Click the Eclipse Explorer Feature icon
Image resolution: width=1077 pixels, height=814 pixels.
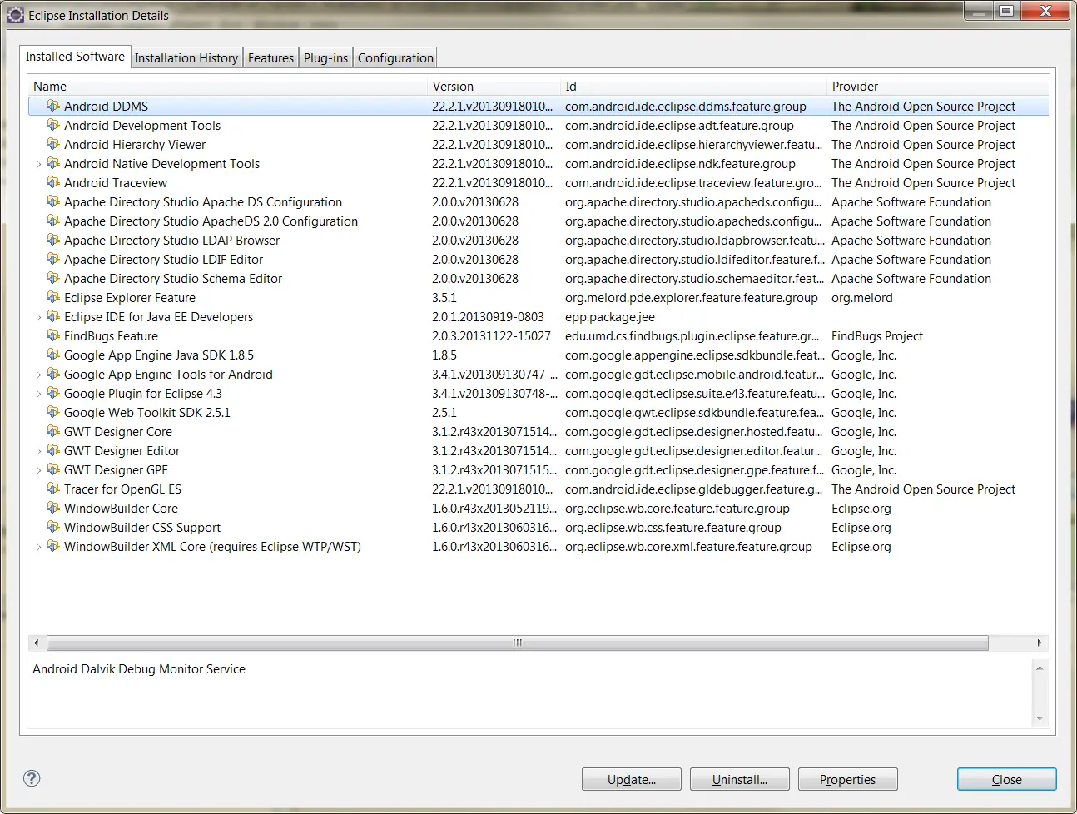[x=53, y=297]
